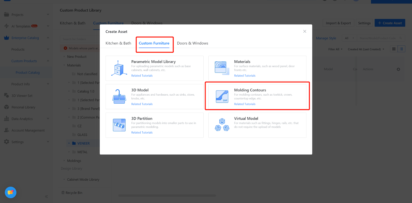Collapse the left sidebar panel
The height and width of the screenshot is (203, 412).
pyautogui.click(x=46, y=197)
